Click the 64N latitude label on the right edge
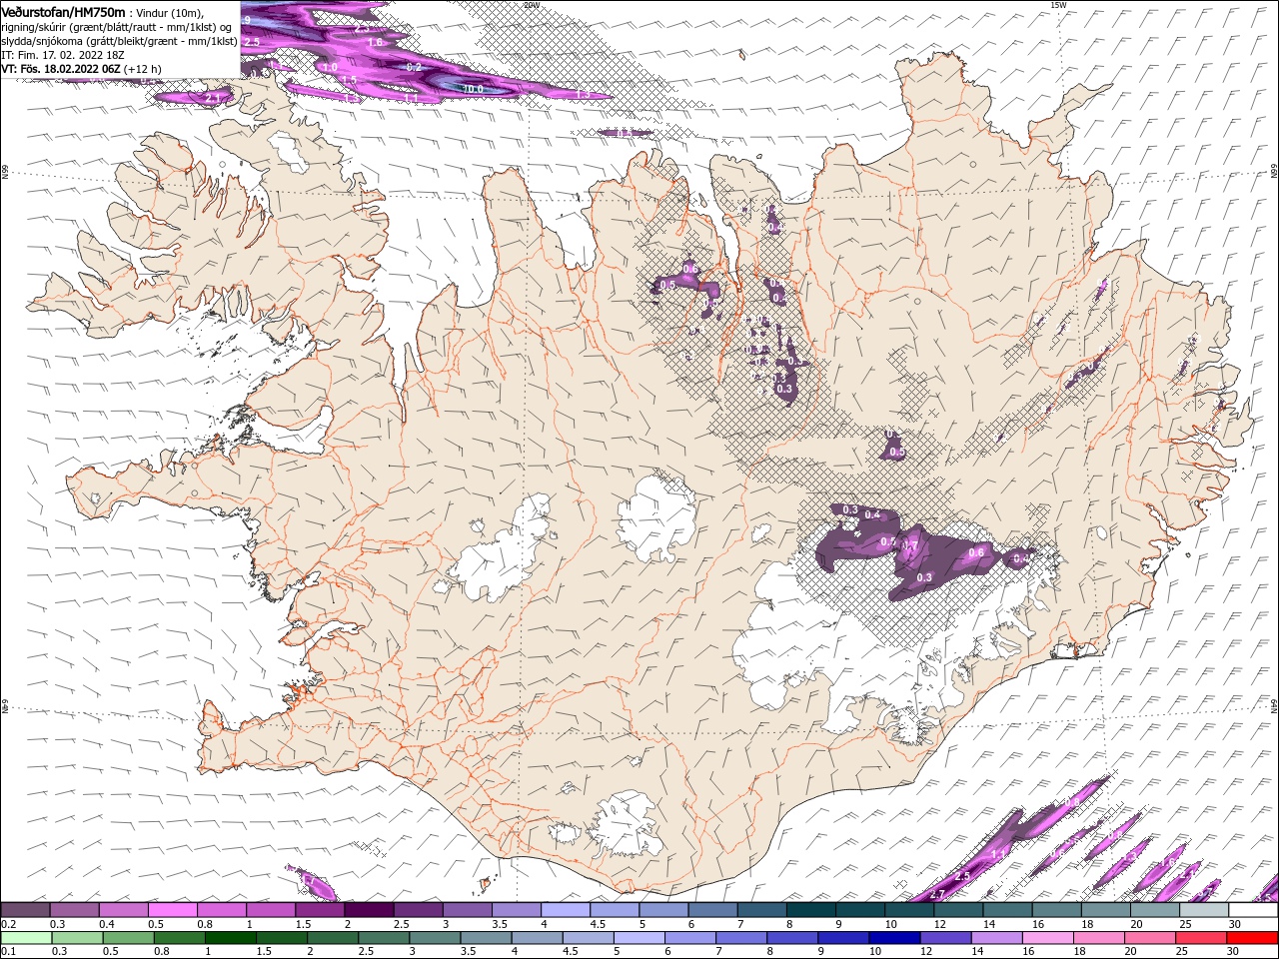1279x959 pixels. (x=1274, y=705)
